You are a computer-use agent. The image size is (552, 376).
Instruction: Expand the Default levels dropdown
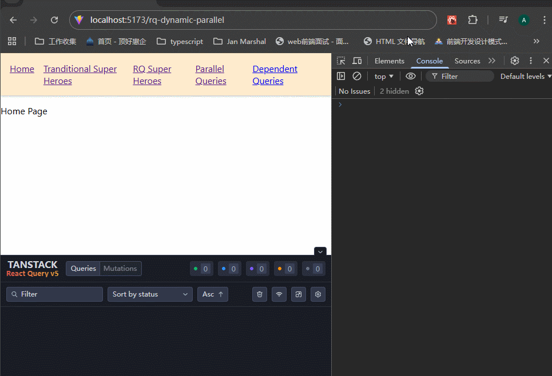coord(525,76)
